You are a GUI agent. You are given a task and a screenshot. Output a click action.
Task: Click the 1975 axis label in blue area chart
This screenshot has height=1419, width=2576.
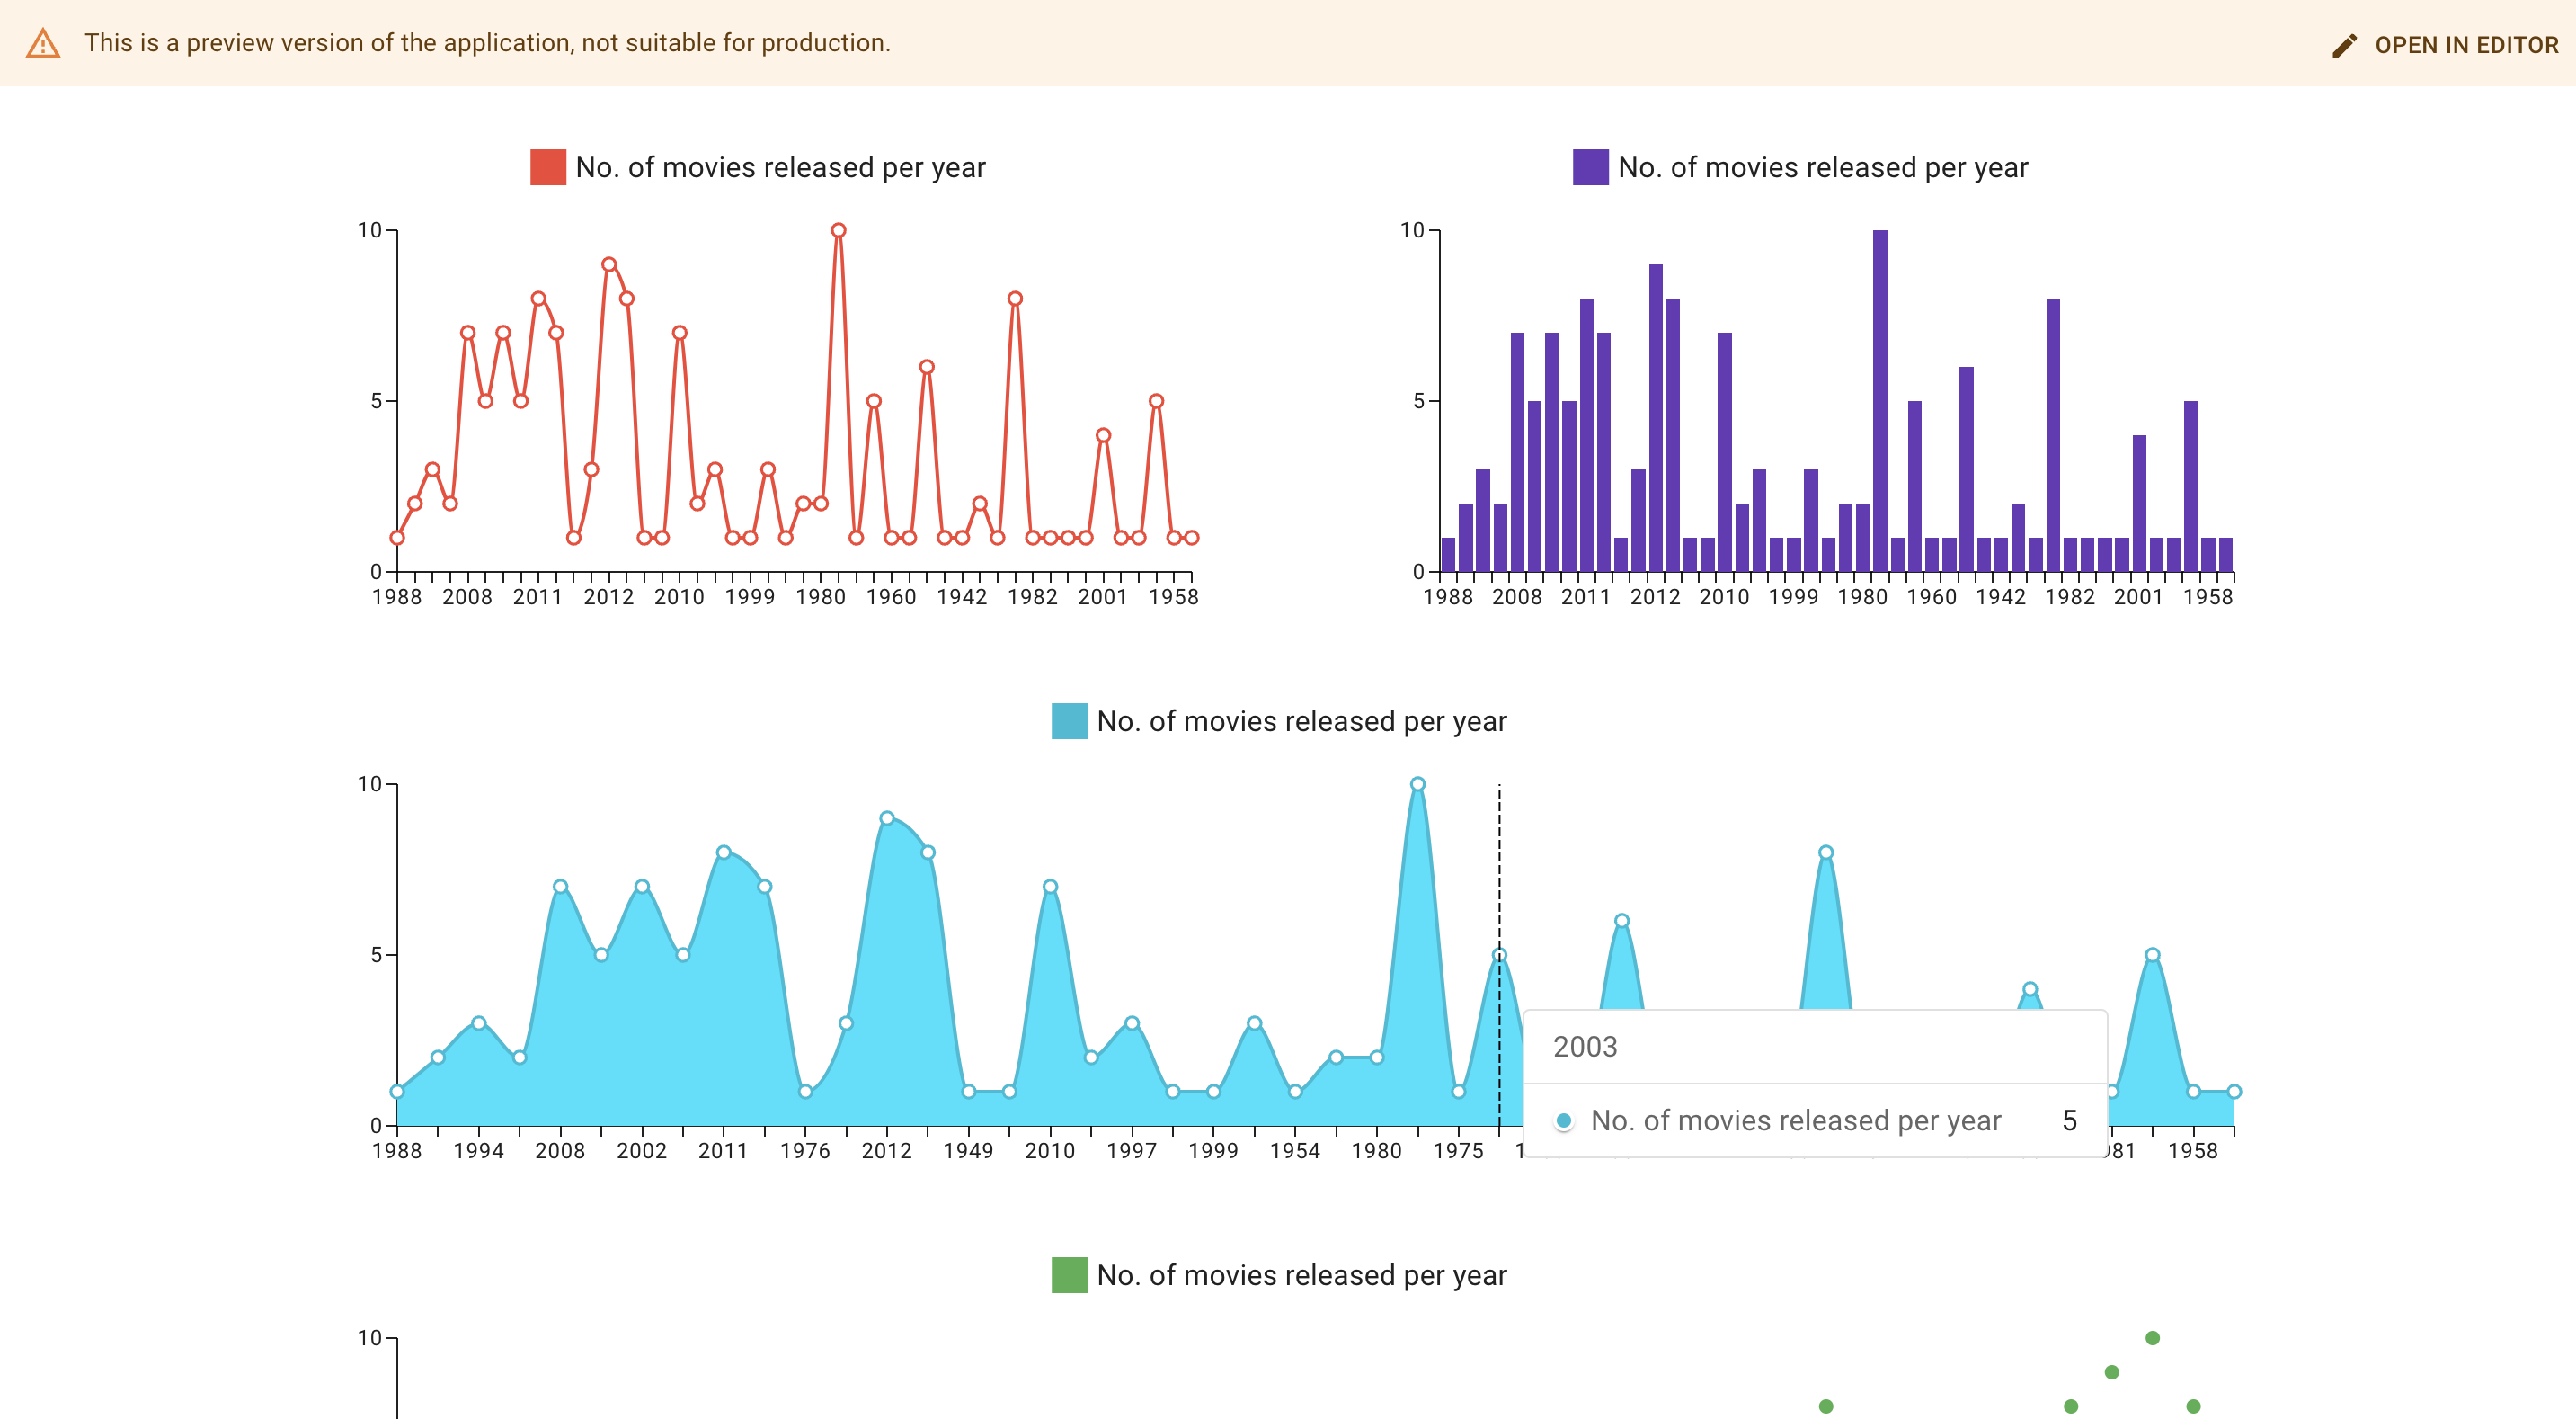click(1458, 1151)
